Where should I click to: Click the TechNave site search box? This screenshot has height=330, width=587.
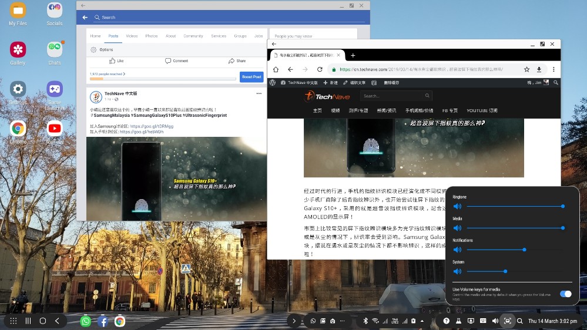tap(395, 96)
